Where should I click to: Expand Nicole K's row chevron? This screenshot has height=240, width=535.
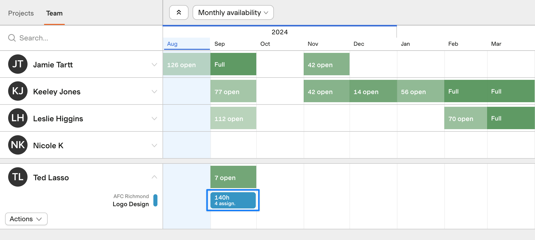click(154, 145)
